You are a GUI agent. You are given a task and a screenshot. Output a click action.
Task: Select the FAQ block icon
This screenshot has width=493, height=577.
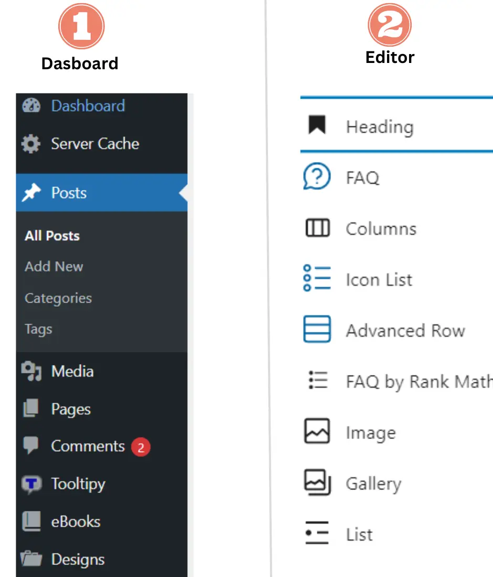click(x=317, y=177)
